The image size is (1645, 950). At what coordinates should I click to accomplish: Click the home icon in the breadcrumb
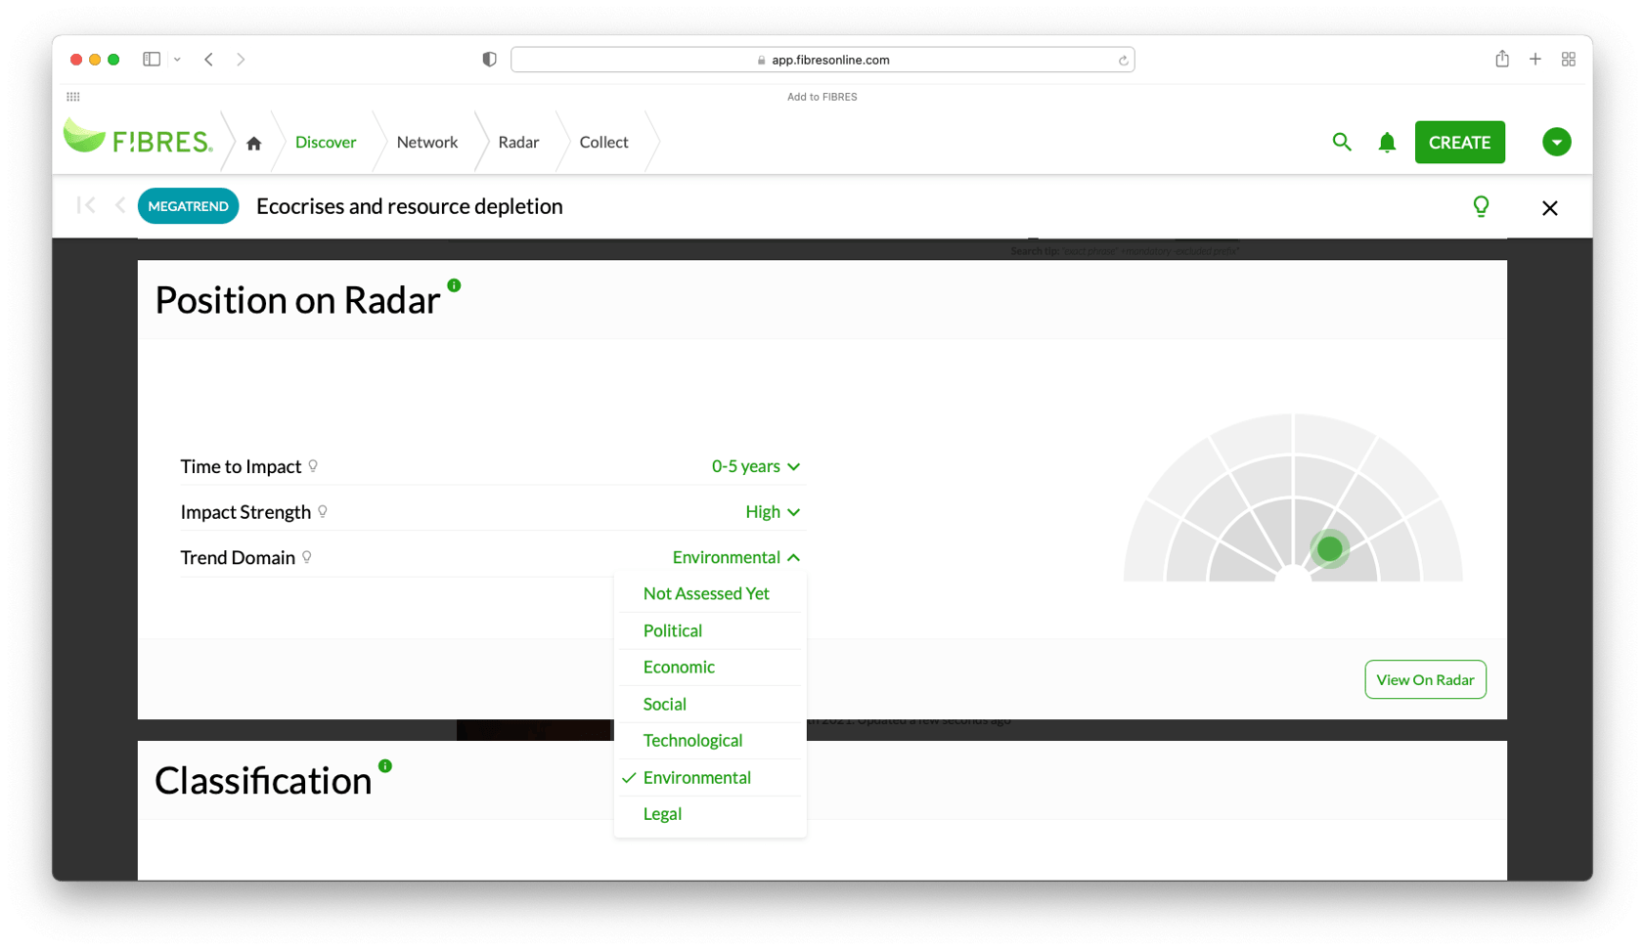coord(253,142)
